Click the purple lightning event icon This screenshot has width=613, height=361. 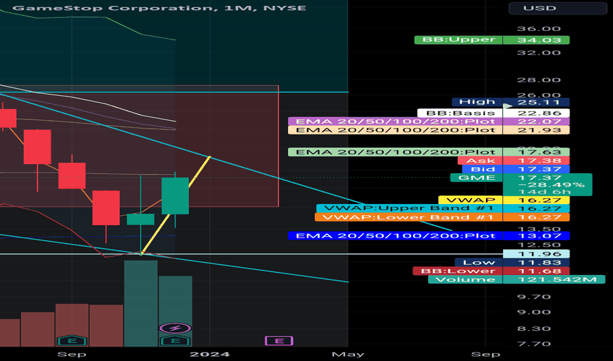175,328
